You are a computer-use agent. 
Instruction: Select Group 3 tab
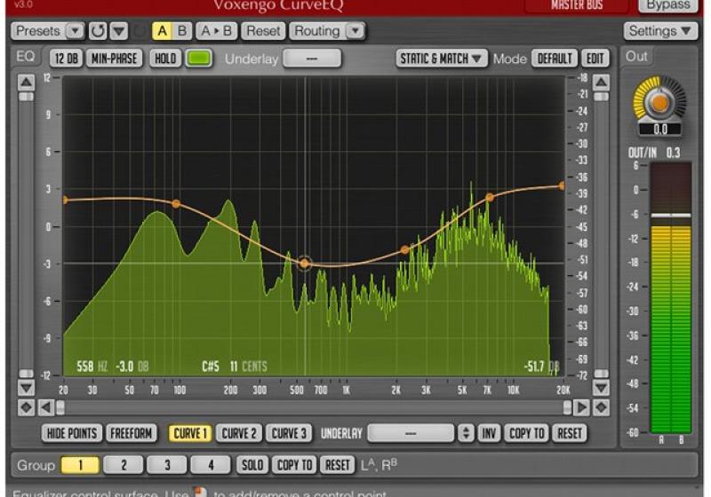pyautogui.click(x=166, y=465)
